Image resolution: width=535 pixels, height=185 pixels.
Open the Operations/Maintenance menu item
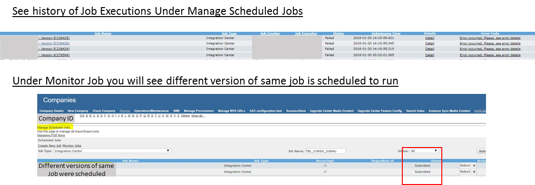point(152,111)
